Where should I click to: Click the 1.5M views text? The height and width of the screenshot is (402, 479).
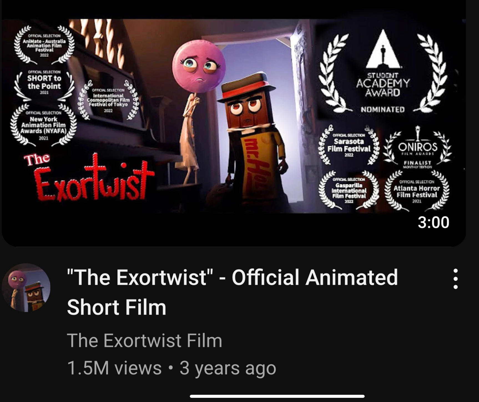point(114,368)
